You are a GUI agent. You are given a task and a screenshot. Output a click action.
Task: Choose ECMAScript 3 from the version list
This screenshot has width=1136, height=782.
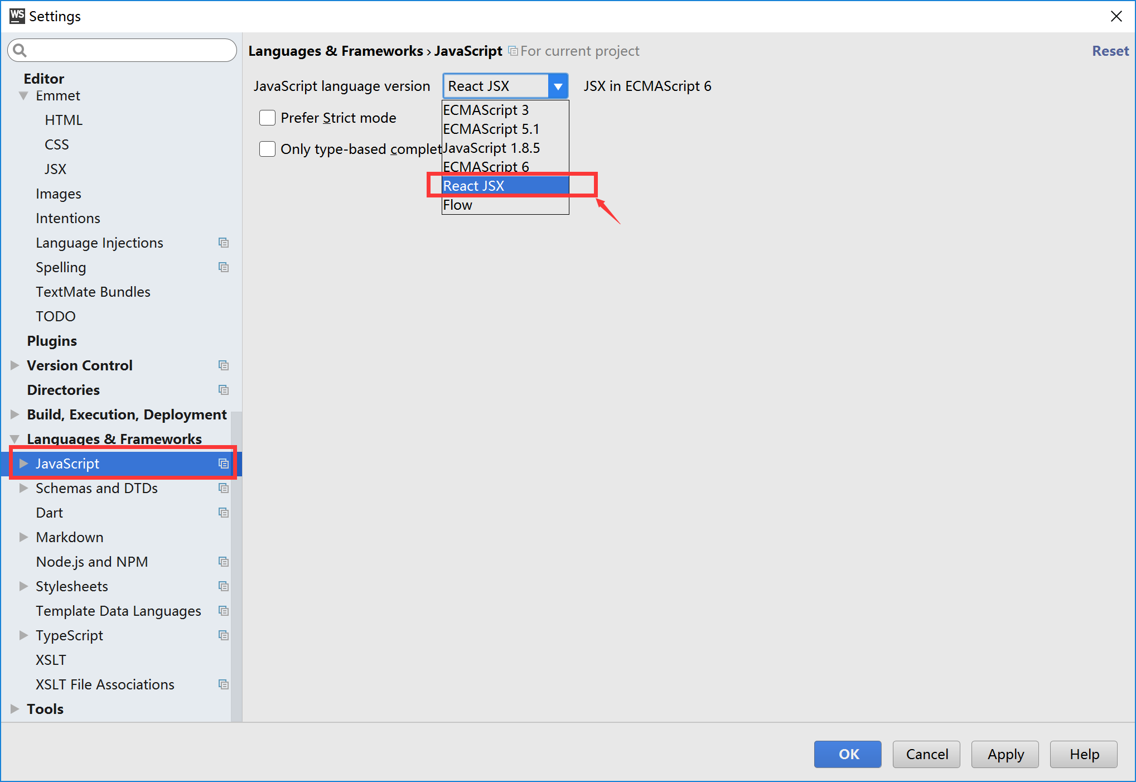click(x=505, y=110)
